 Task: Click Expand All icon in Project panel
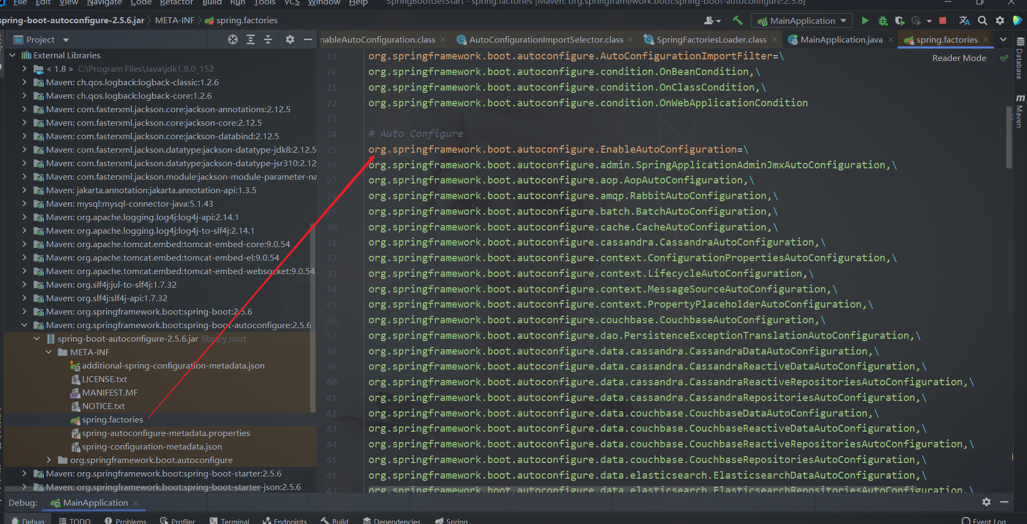pyautogui.click(x=251, y=39)
